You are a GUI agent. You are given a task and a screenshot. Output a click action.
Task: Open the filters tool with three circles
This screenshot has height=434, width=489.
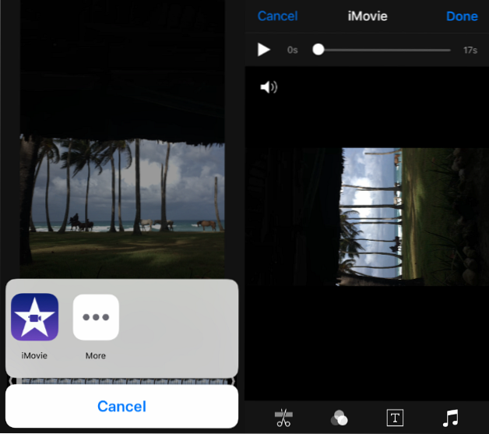[x=339, y=418]
